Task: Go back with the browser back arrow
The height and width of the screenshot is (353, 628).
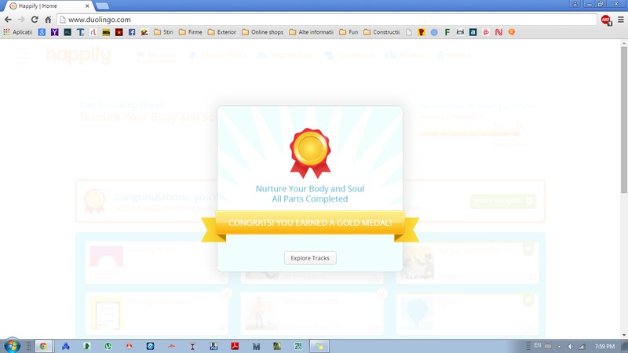Action: click(8, 20)
